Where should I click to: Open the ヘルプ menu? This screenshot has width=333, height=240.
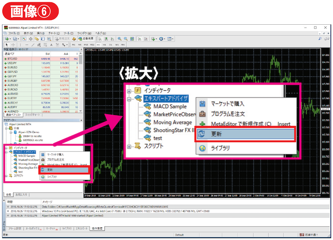tap(100, 33)
